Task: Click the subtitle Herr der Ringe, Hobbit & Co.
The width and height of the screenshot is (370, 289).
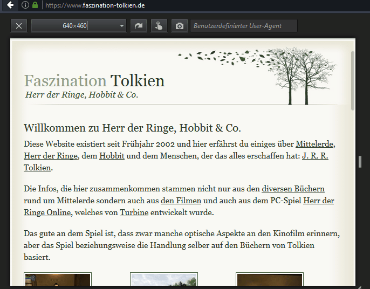Action: pos(81,95)
